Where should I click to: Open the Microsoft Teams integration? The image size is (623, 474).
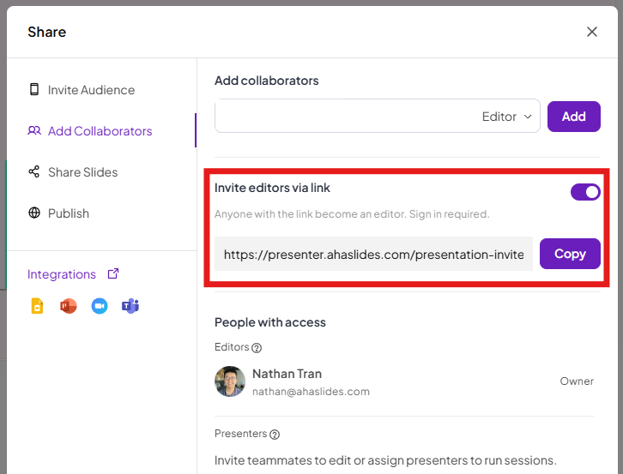pyautogui.click(x=130, y=306)
